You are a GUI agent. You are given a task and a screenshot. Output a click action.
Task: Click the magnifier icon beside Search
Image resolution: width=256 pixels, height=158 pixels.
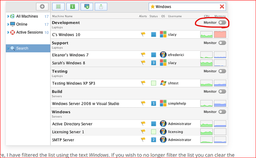pos(13,48)
